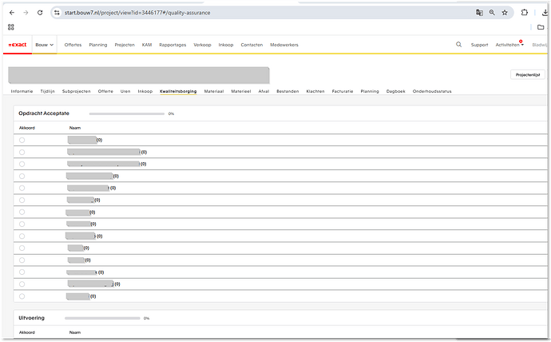Reload the page with the refresh icon

point(39,13)
